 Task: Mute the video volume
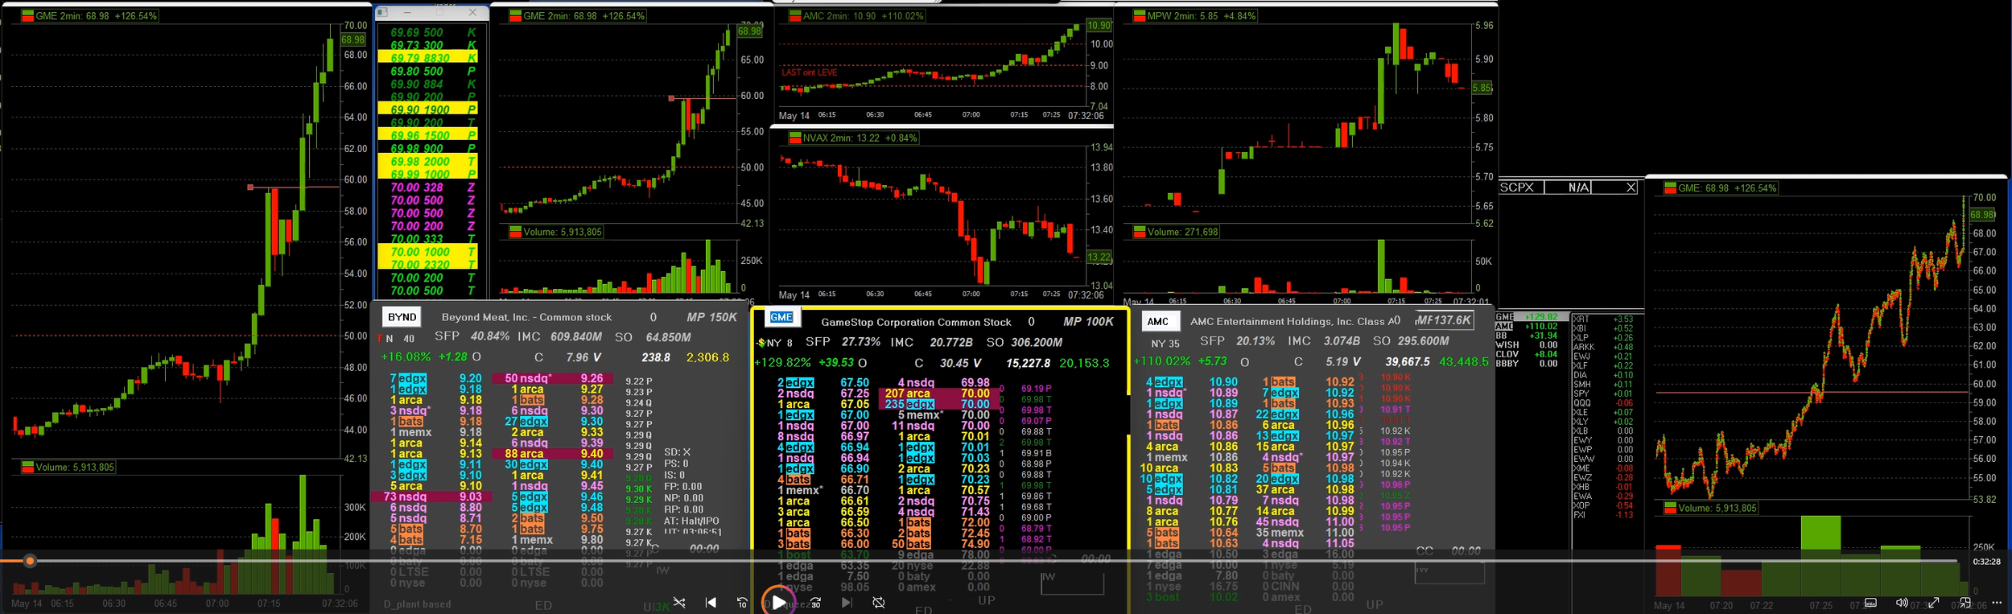[x=1902, y=603]
